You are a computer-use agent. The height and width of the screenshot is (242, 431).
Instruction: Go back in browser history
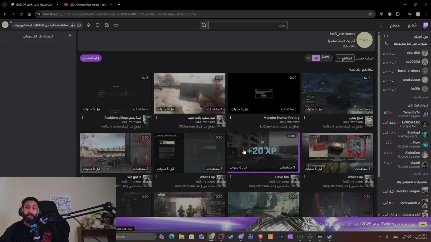(x=5, y=14)
